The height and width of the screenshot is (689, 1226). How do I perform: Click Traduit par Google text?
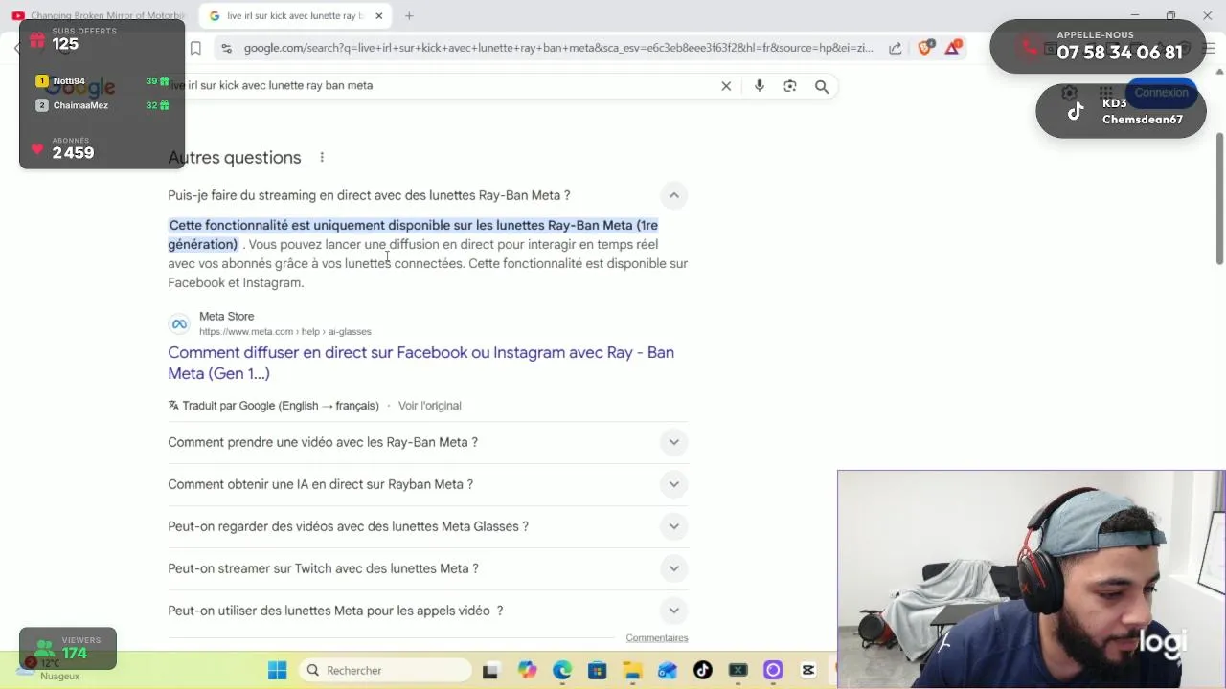[x=281, y=406]
